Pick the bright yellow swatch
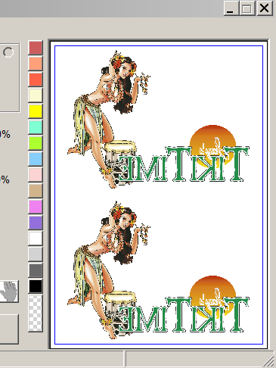276x368 pixels. point(36,111)
